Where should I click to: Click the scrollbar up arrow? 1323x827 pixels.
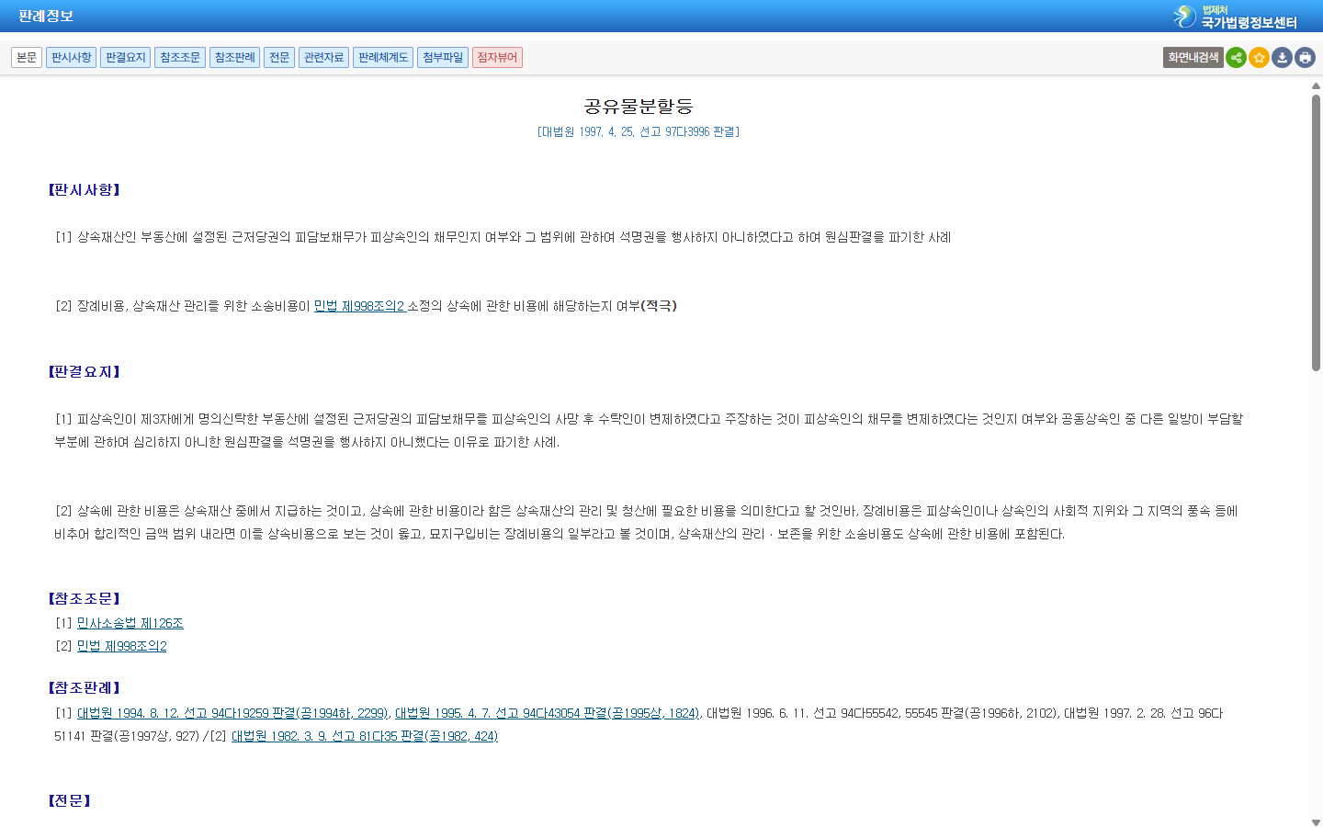(x=1316, y=85)
